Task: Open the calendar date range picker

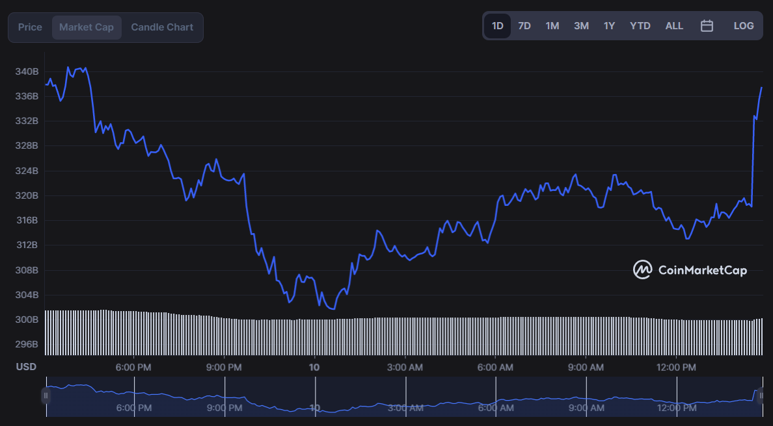Action: pos(707,26)
